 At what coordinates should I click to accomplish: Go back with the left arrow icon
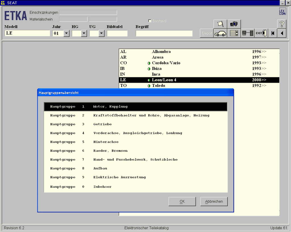(282, 33)
